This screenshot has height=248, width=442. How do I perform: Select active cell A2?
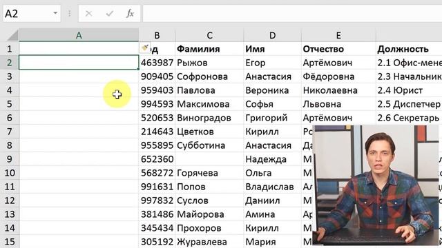point(79,63)
